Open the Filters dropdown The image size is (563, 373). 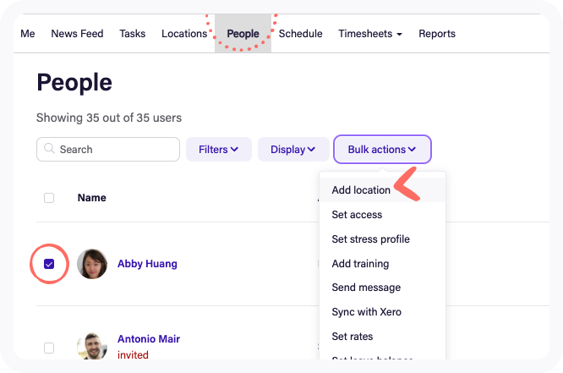tap(218, 150)
